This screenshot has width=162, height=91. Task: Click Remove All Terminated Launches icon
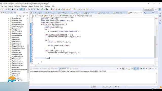click(x=123, y=69)
